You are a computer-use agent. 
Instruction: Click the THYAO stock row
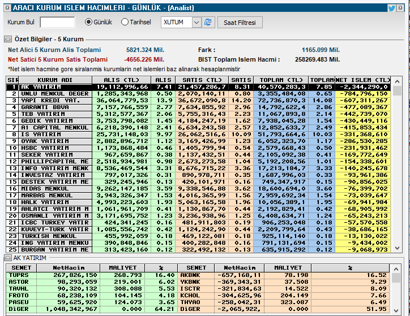coord(284,302)
